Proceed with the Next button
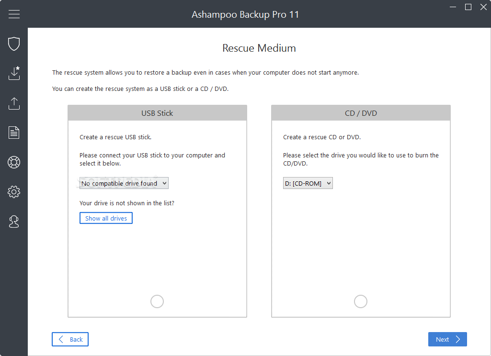The width and height of the screenshot is (491, 356). click(447, 339)
